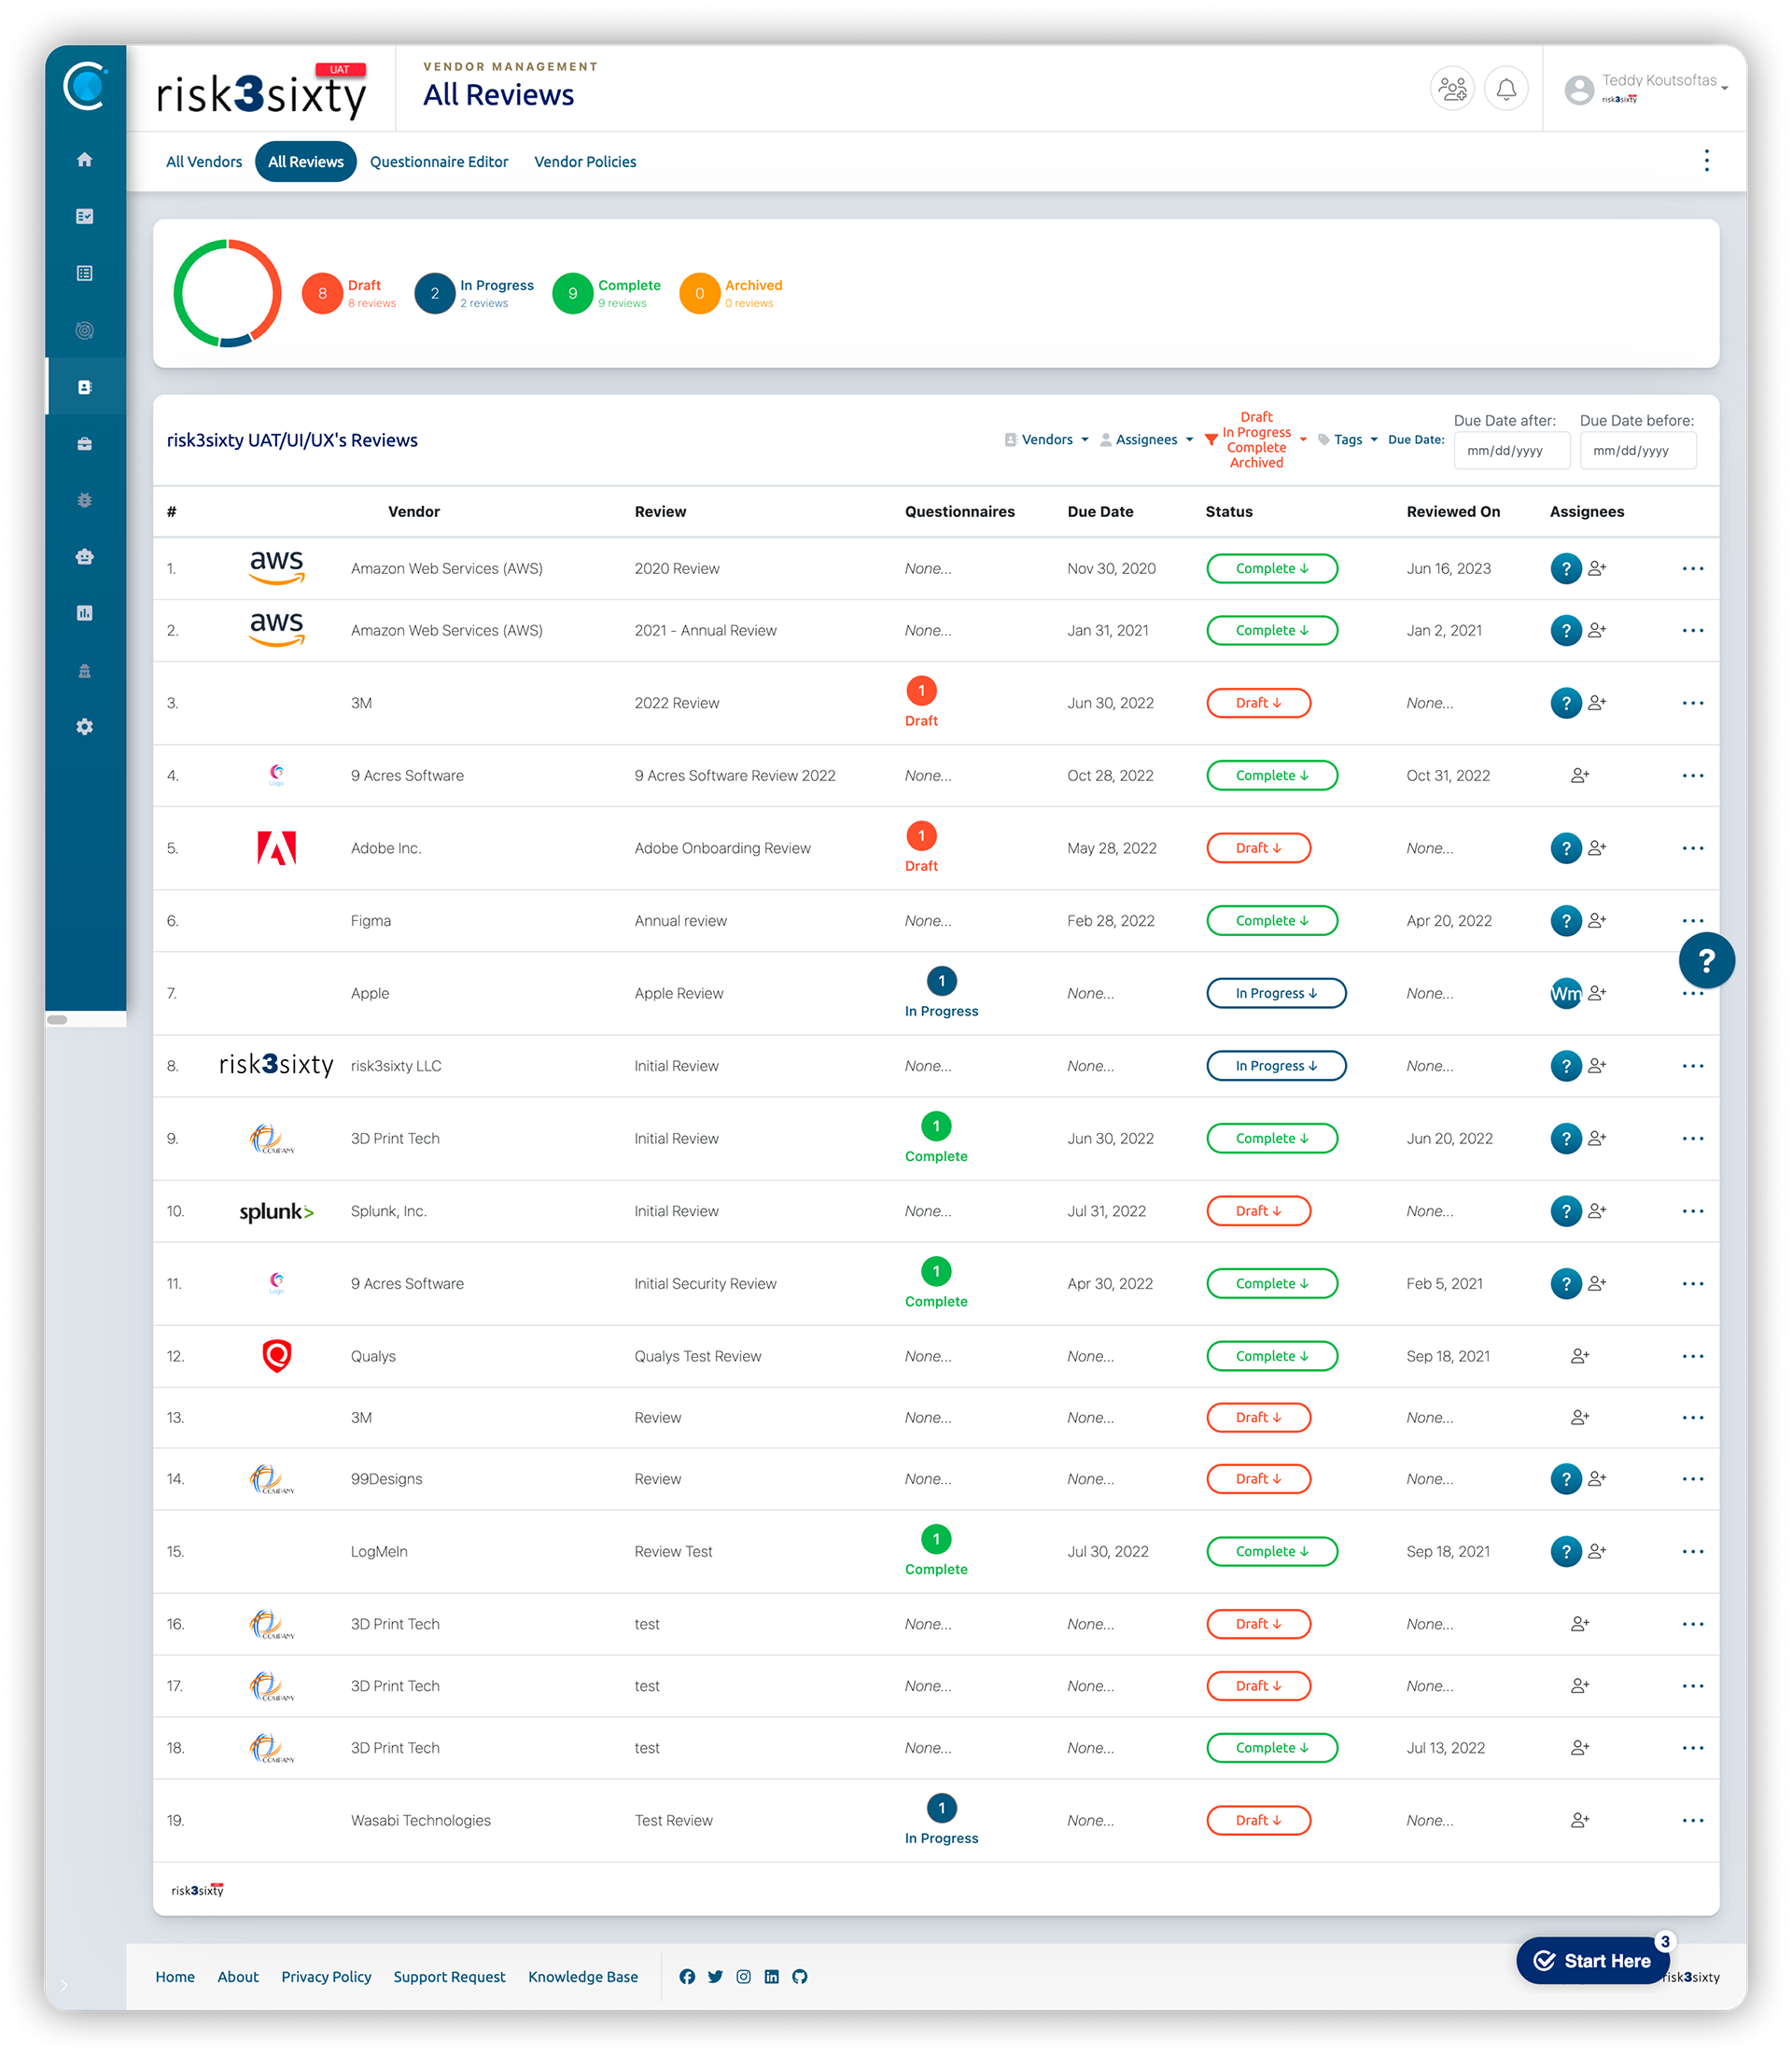
Task: Select the vendor management sidebar icon
Action: coord(85,387)
